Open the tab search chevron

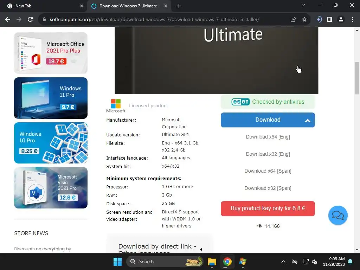click(303, 5)
